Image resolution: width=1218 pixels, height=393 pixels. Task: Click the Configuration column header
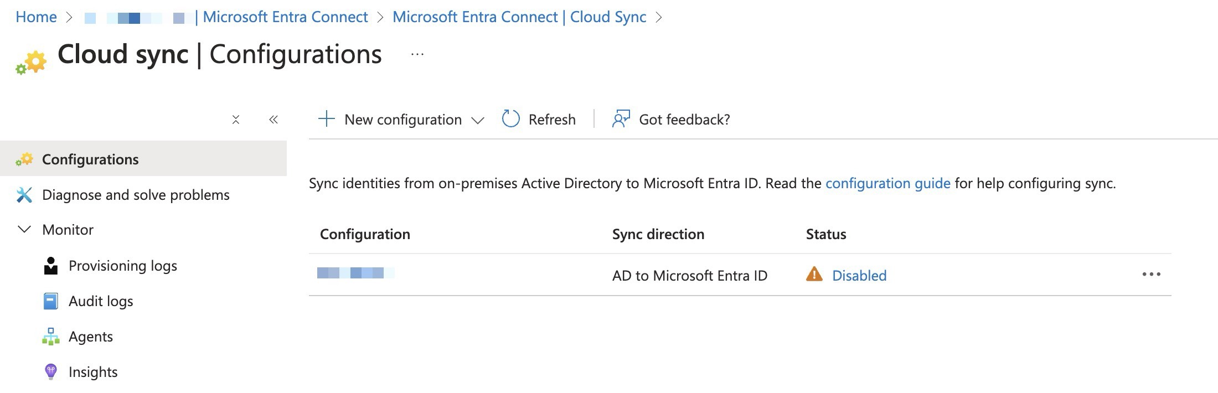click(365, 234)
